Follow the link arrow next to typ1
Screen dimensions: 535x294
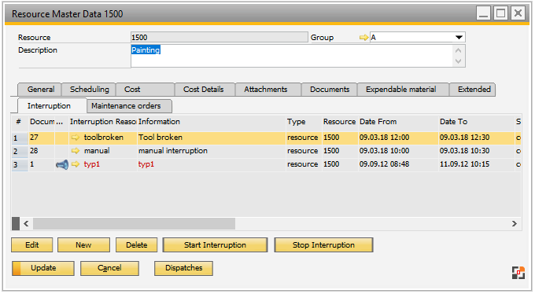[x=76, y=164]
